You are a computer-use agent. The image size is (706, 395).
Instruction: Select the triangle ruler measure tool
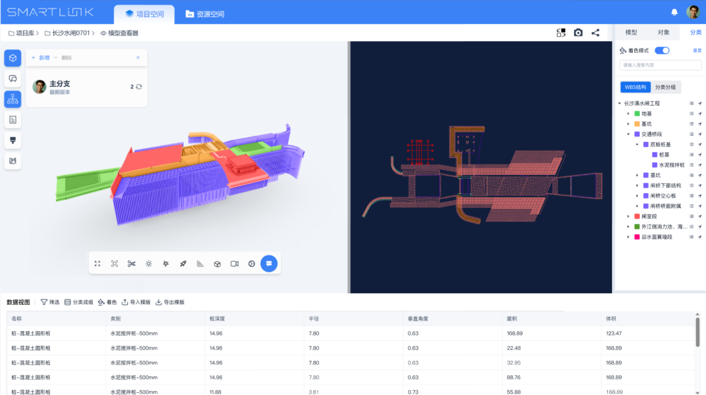[x=200, y=264]
